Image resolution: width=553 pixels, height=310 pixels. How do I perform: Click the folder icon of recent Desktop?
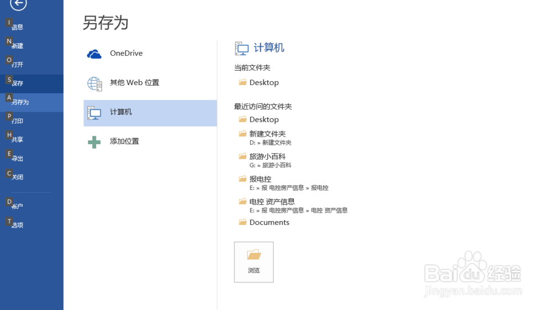click(243, 119)
